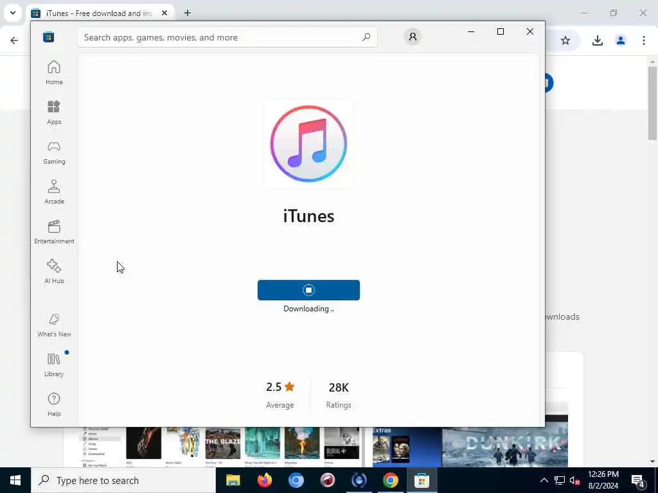Screen dimensions: 658x493
Task: Click the Downloading status text
Action: point(308,309)
